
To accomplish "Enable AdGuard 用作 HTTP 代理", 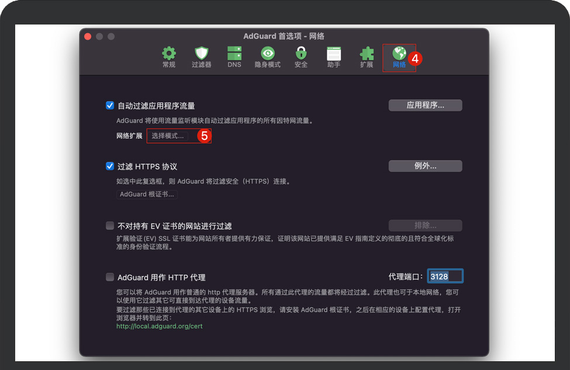I will point(110,277).
